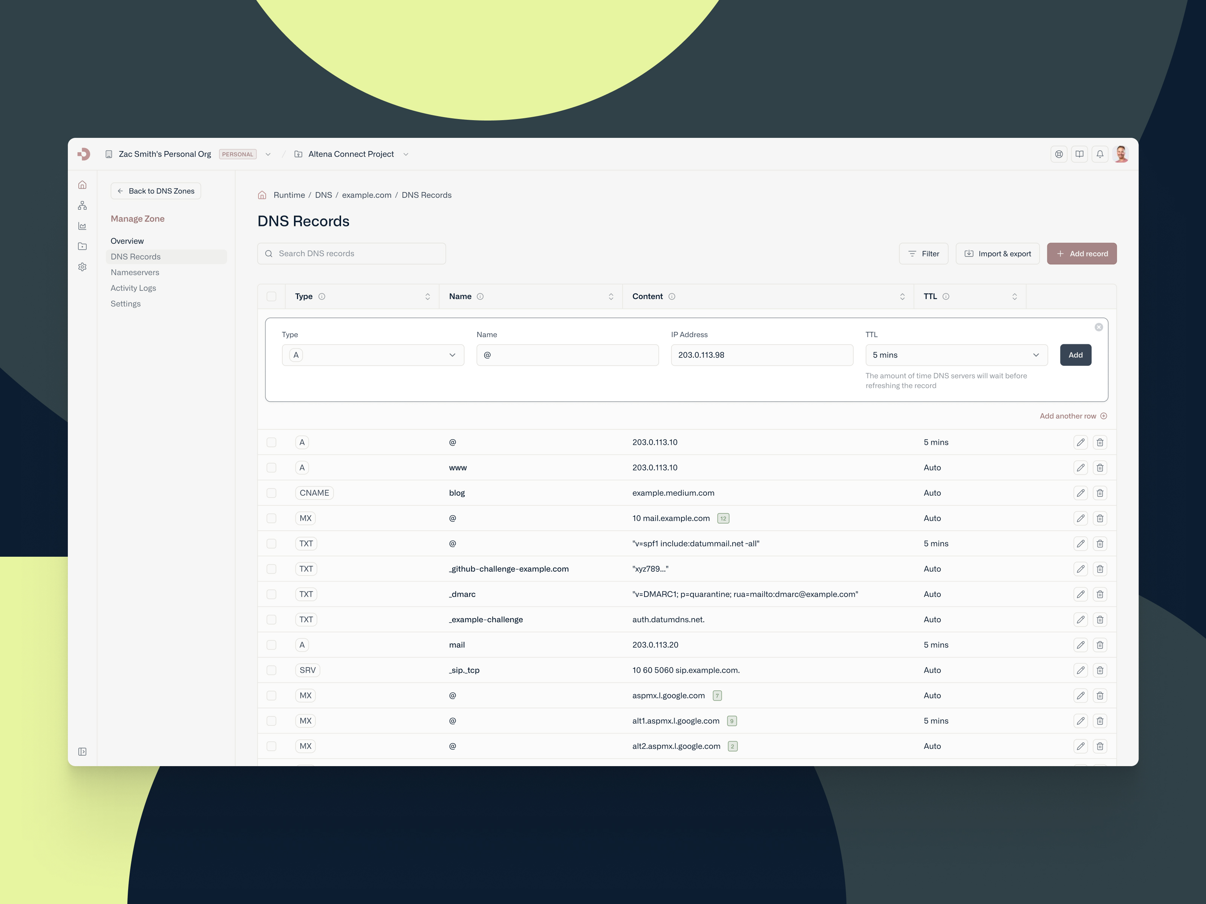Check the select-all checkbox in table header

pyautogui.click(x=271, y=296)
